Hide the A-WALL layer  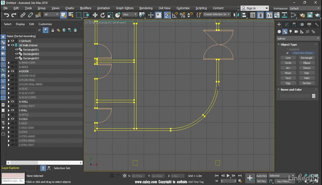coord(13,102)
